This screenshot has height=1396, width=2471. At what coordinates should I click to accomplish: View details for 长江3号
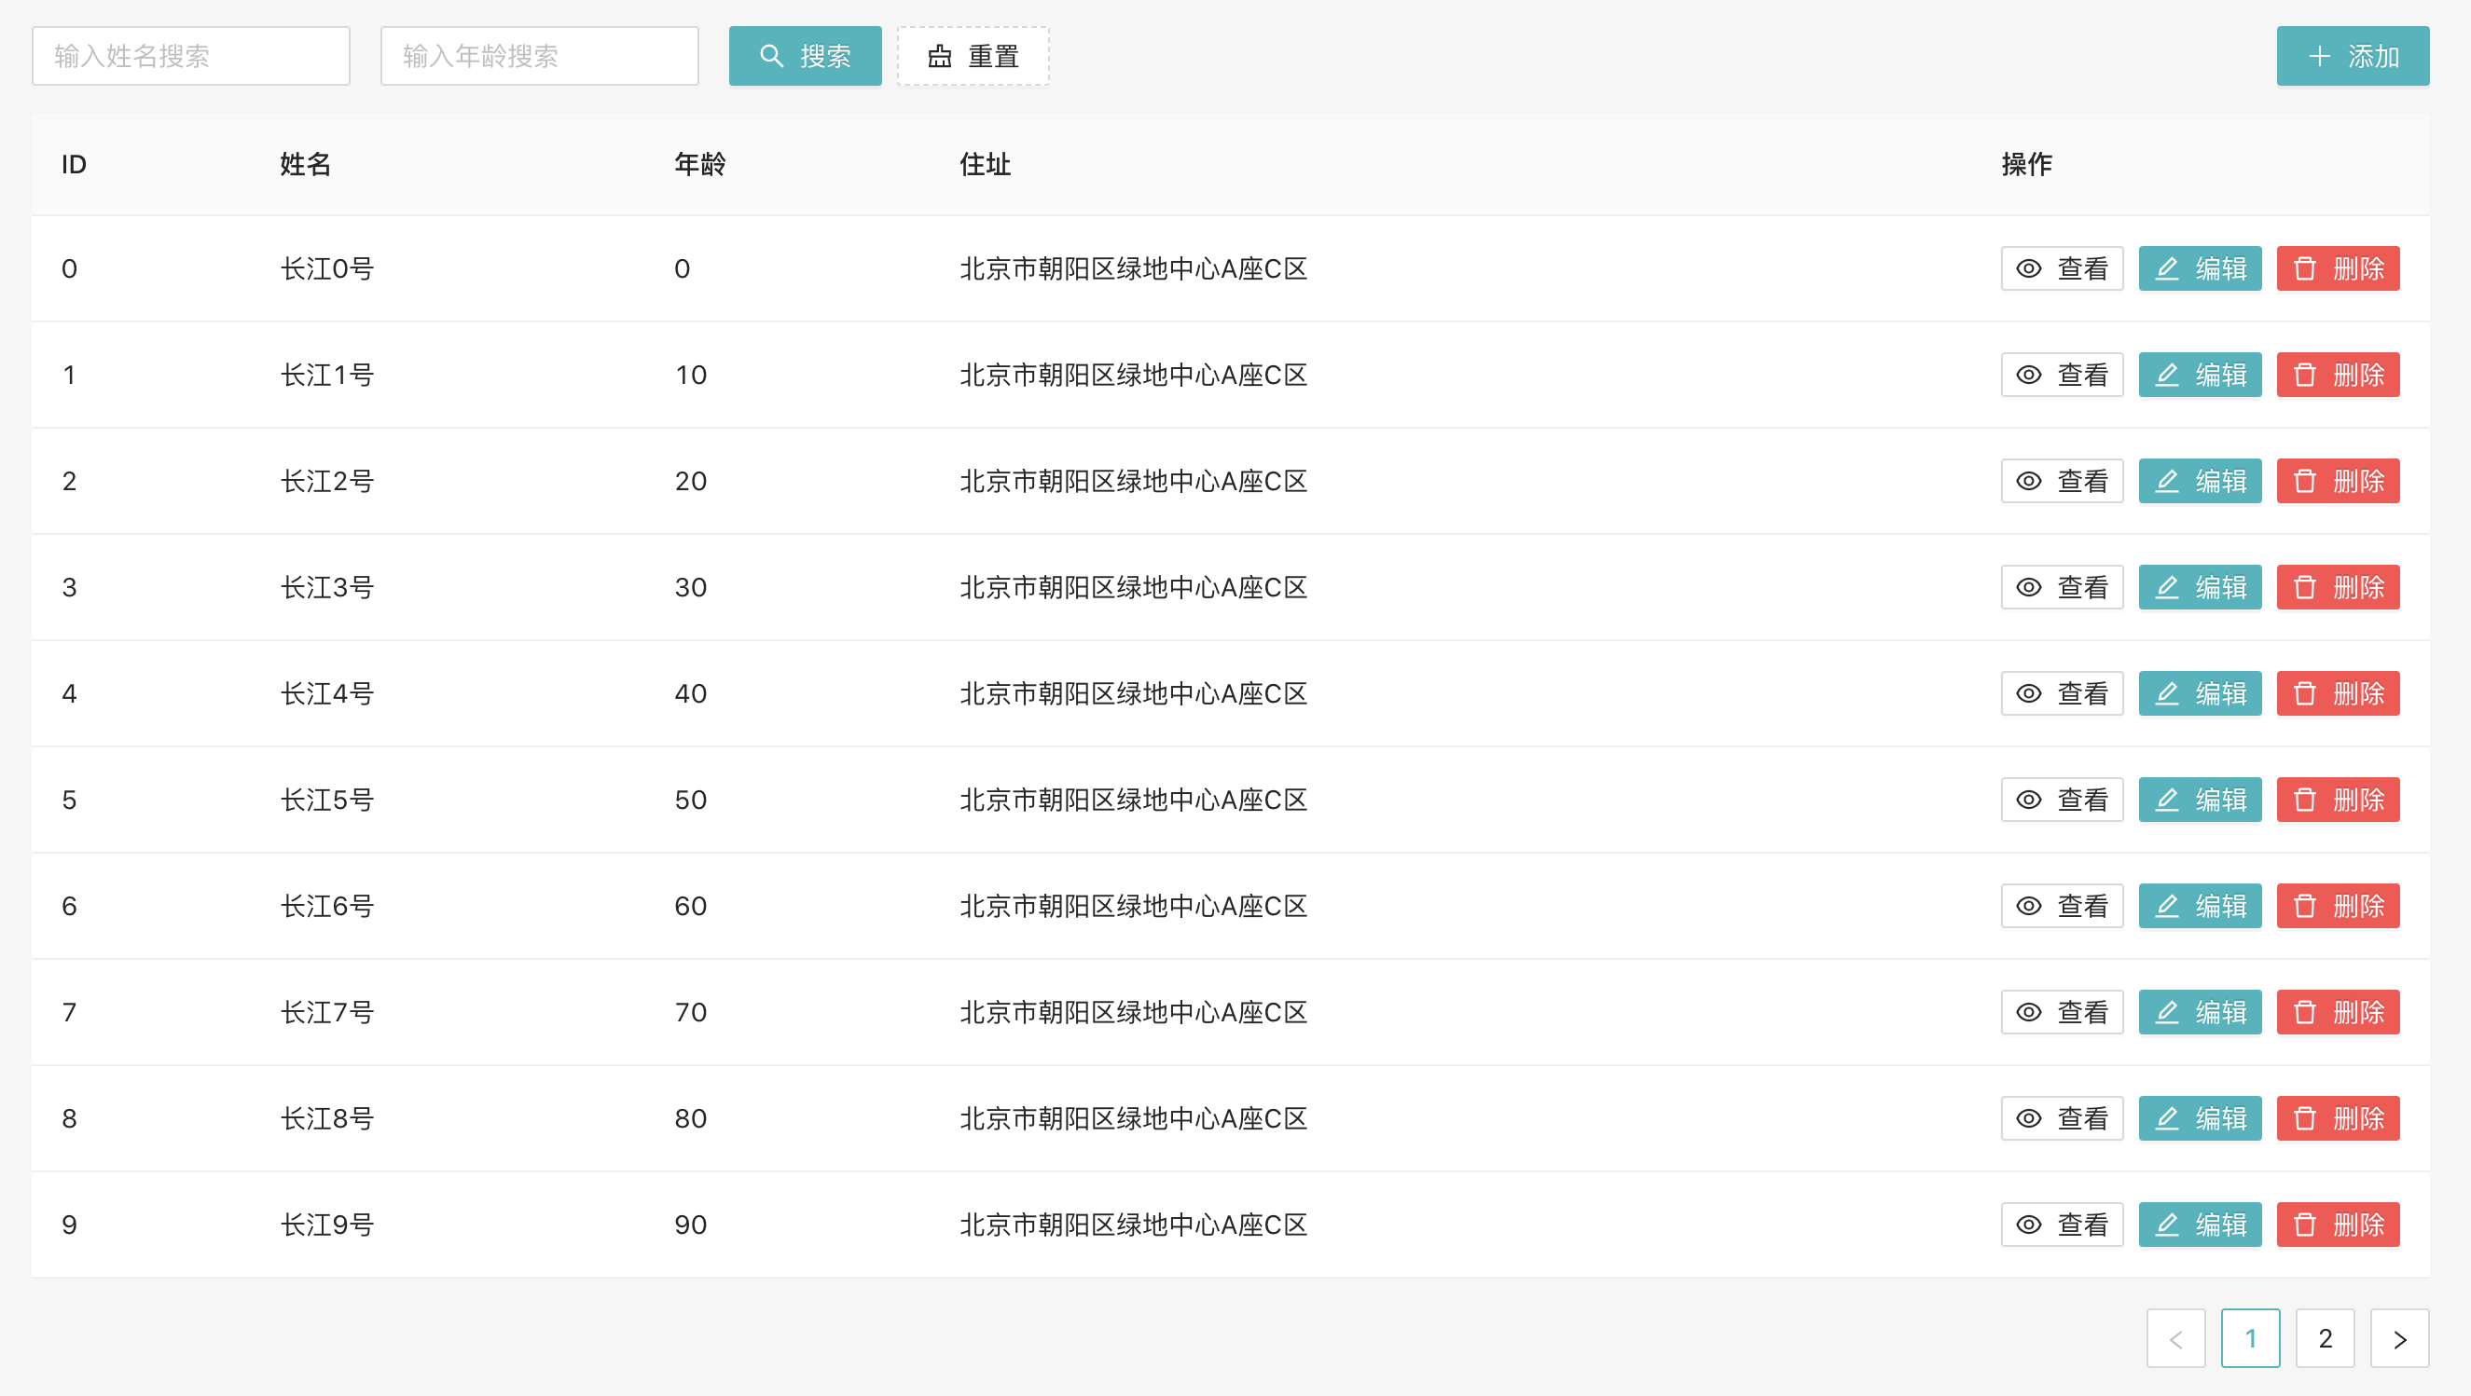click(x=2061, y=588)
